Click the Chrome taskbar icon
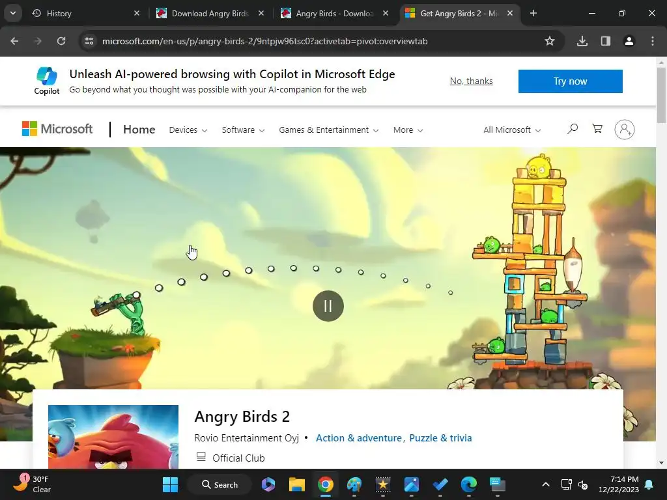Image resolution: width=667 pixels, height=500 pixels. pos(326,484)
